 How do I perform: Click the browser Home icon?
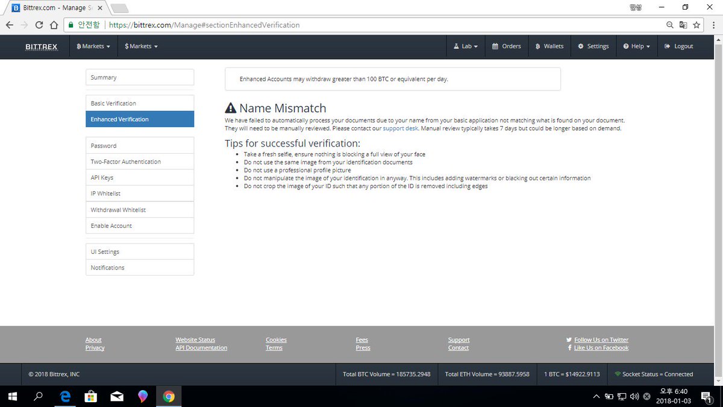54,25
